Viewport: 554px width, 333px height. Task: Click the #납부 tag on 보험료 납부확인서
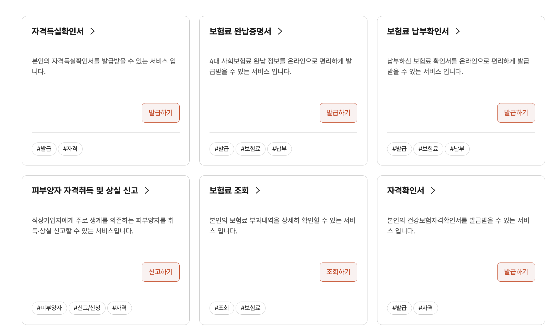coord(457,149)
